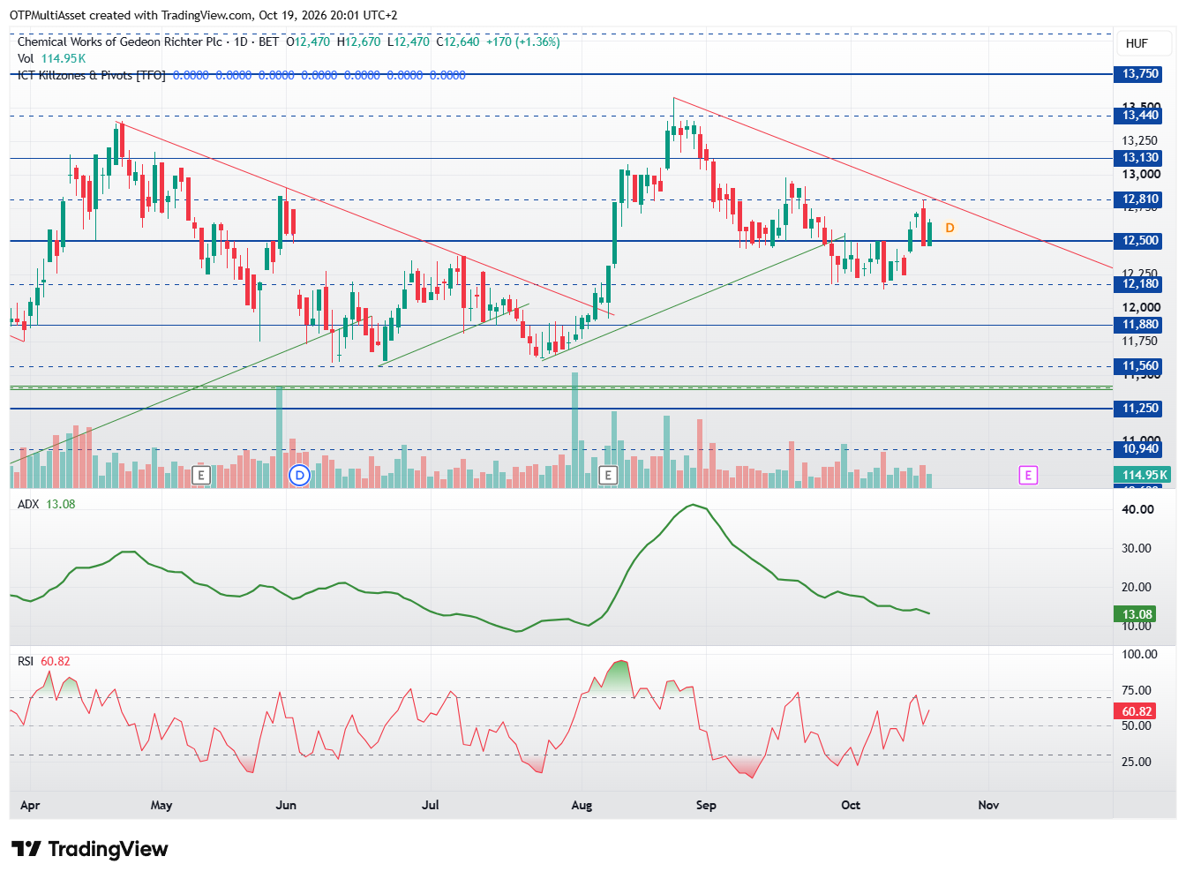
Task: Click the green 114.95K volume axis label
Action: [1143, 475]
